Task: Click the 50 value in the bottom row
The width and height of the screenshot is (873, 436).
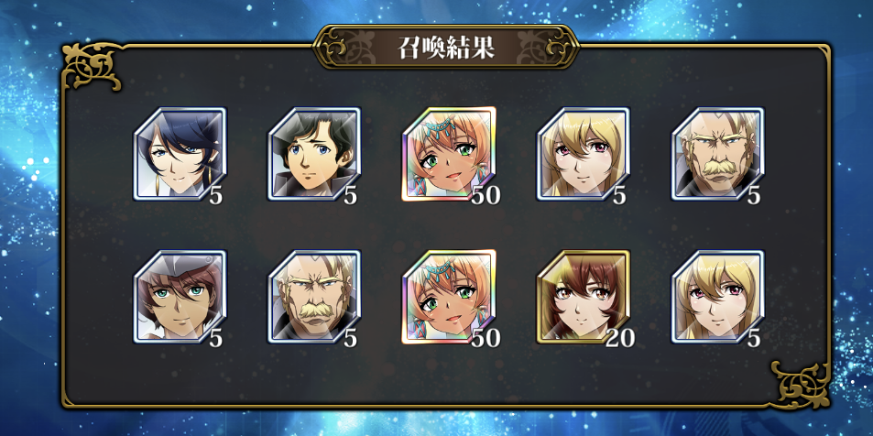Action: pos(486,338)
